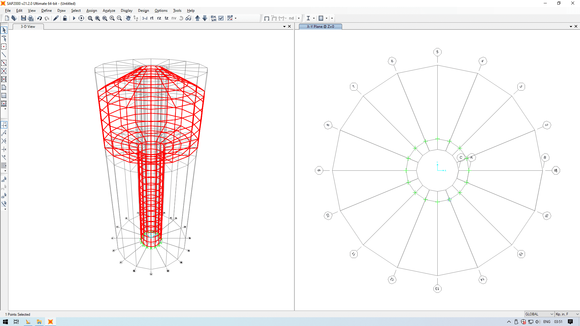Screen dimensions: 580x326
Task: Click the Run Analysis play button
Action: click(74, 18)
